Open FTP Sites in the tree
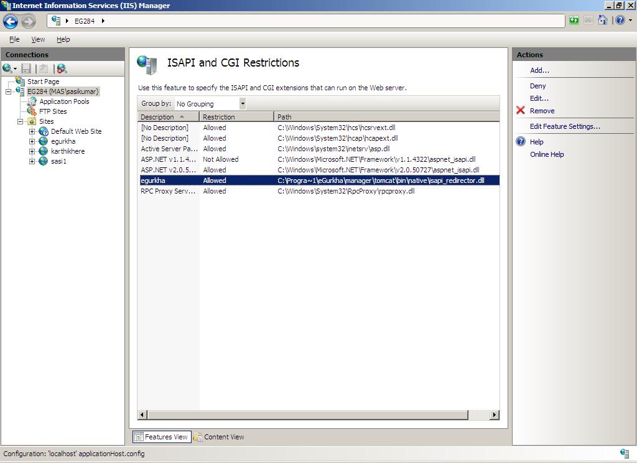Screen dimensions: 637x463 53,111
